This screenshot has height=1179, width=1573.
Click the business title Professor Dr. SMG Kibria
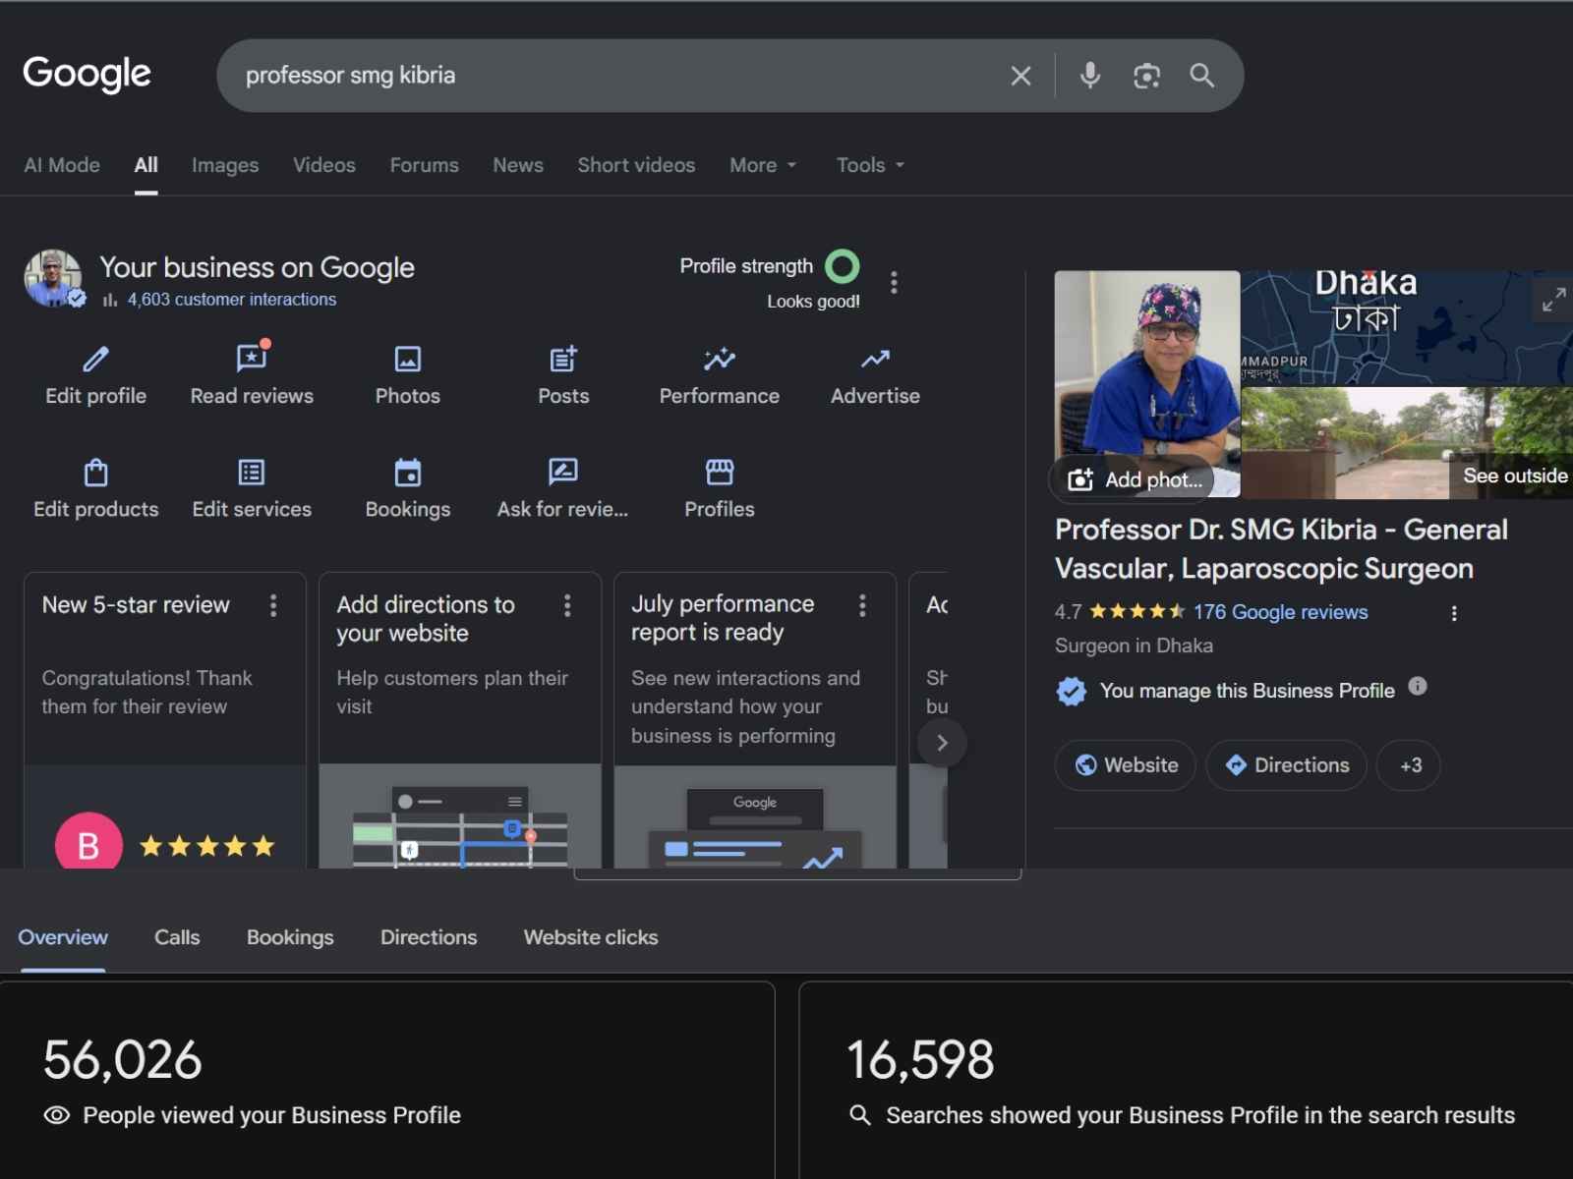point(1281,549)
